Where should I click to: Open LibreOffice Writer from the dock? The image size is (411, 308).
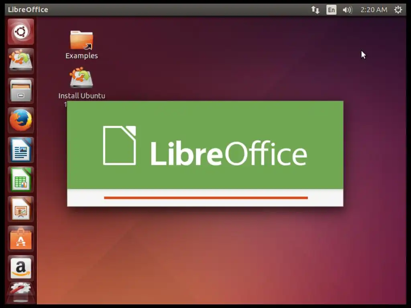point(21,150)
